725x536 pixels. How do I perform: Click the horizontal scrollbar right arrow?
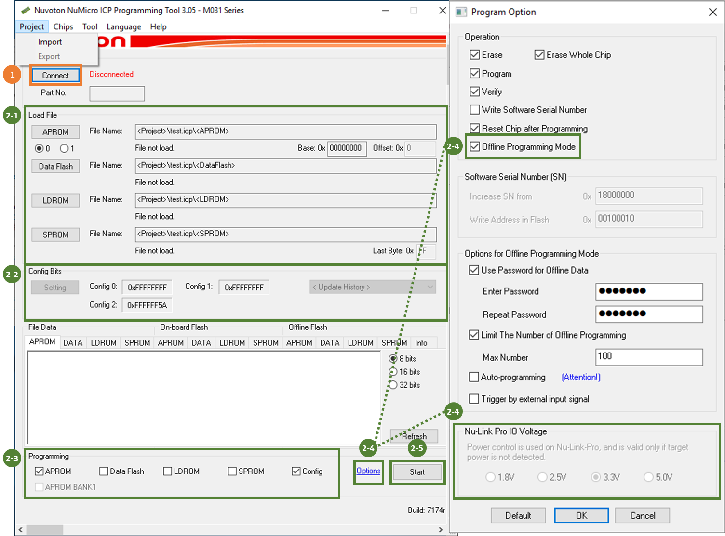click(x=441, y=530)
